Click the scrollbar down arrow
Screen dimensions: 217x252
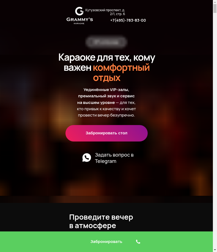215,250
